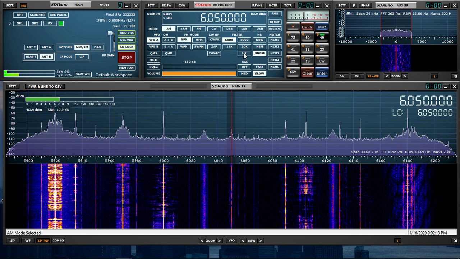Adjust the RF GAIN slider handle
Screen dimensions: 460x259
point(110,33)
